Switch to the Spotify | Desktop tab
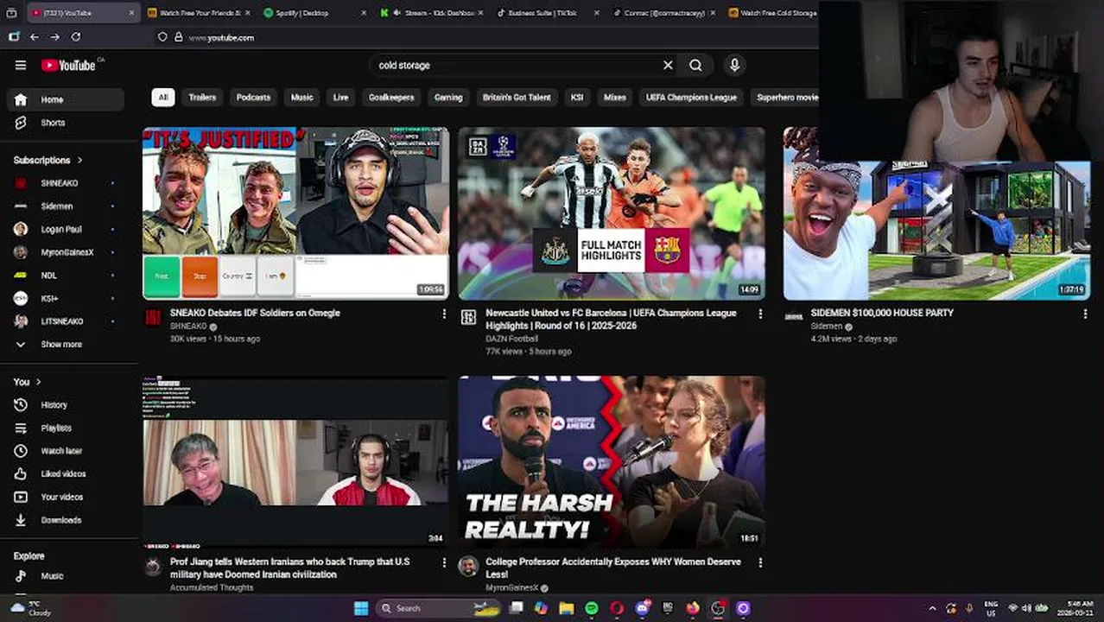The image size is (1104, 622). tap(314, 13)
